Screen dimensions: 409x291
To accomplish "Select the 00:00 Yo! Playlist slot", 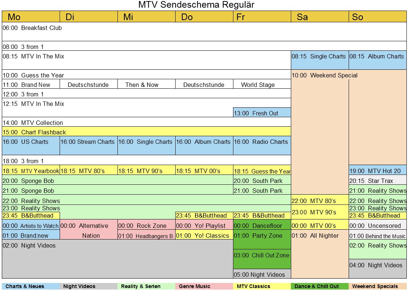I will click(204, 225).
